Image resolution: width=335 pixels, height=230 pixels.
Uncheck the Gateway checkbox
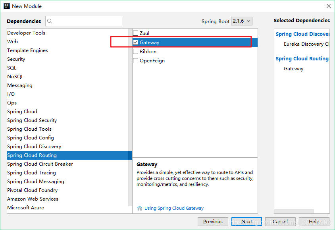click(135, 43)
